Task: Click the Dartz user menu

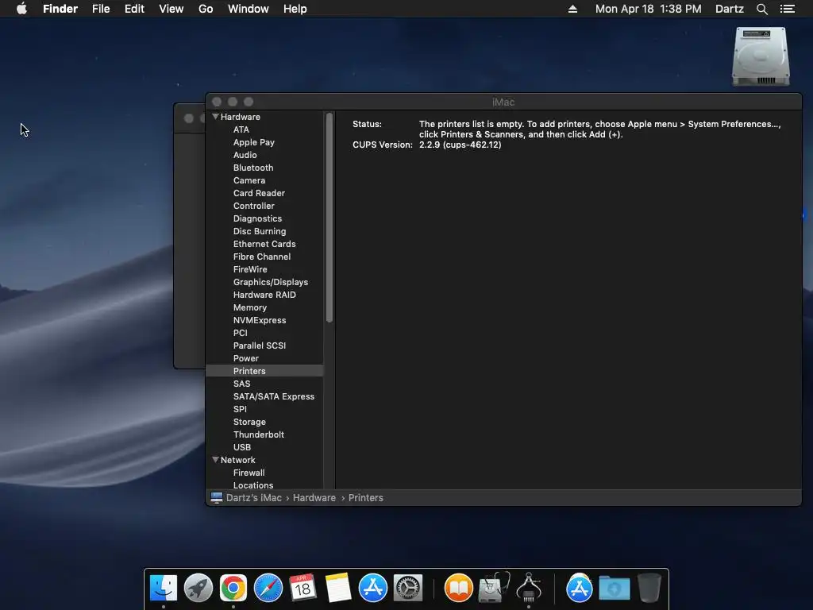Action: click(x=730, y=9)
